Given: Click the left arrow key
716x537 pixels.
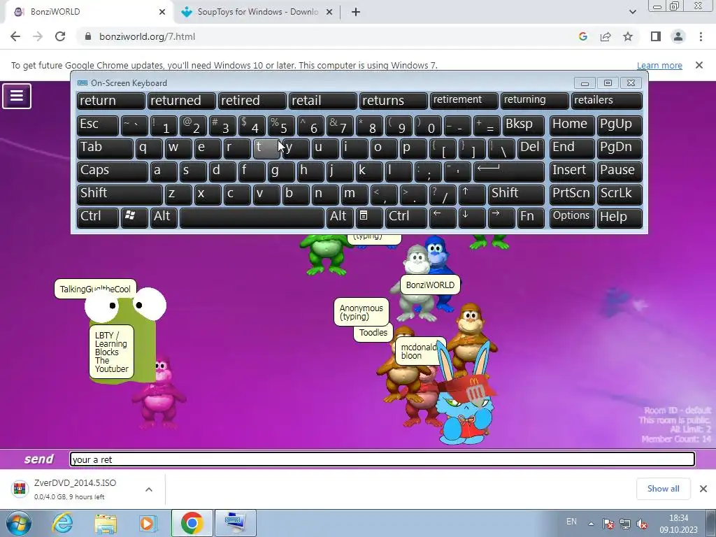Looking at the screenshot, I should point(443,217).
